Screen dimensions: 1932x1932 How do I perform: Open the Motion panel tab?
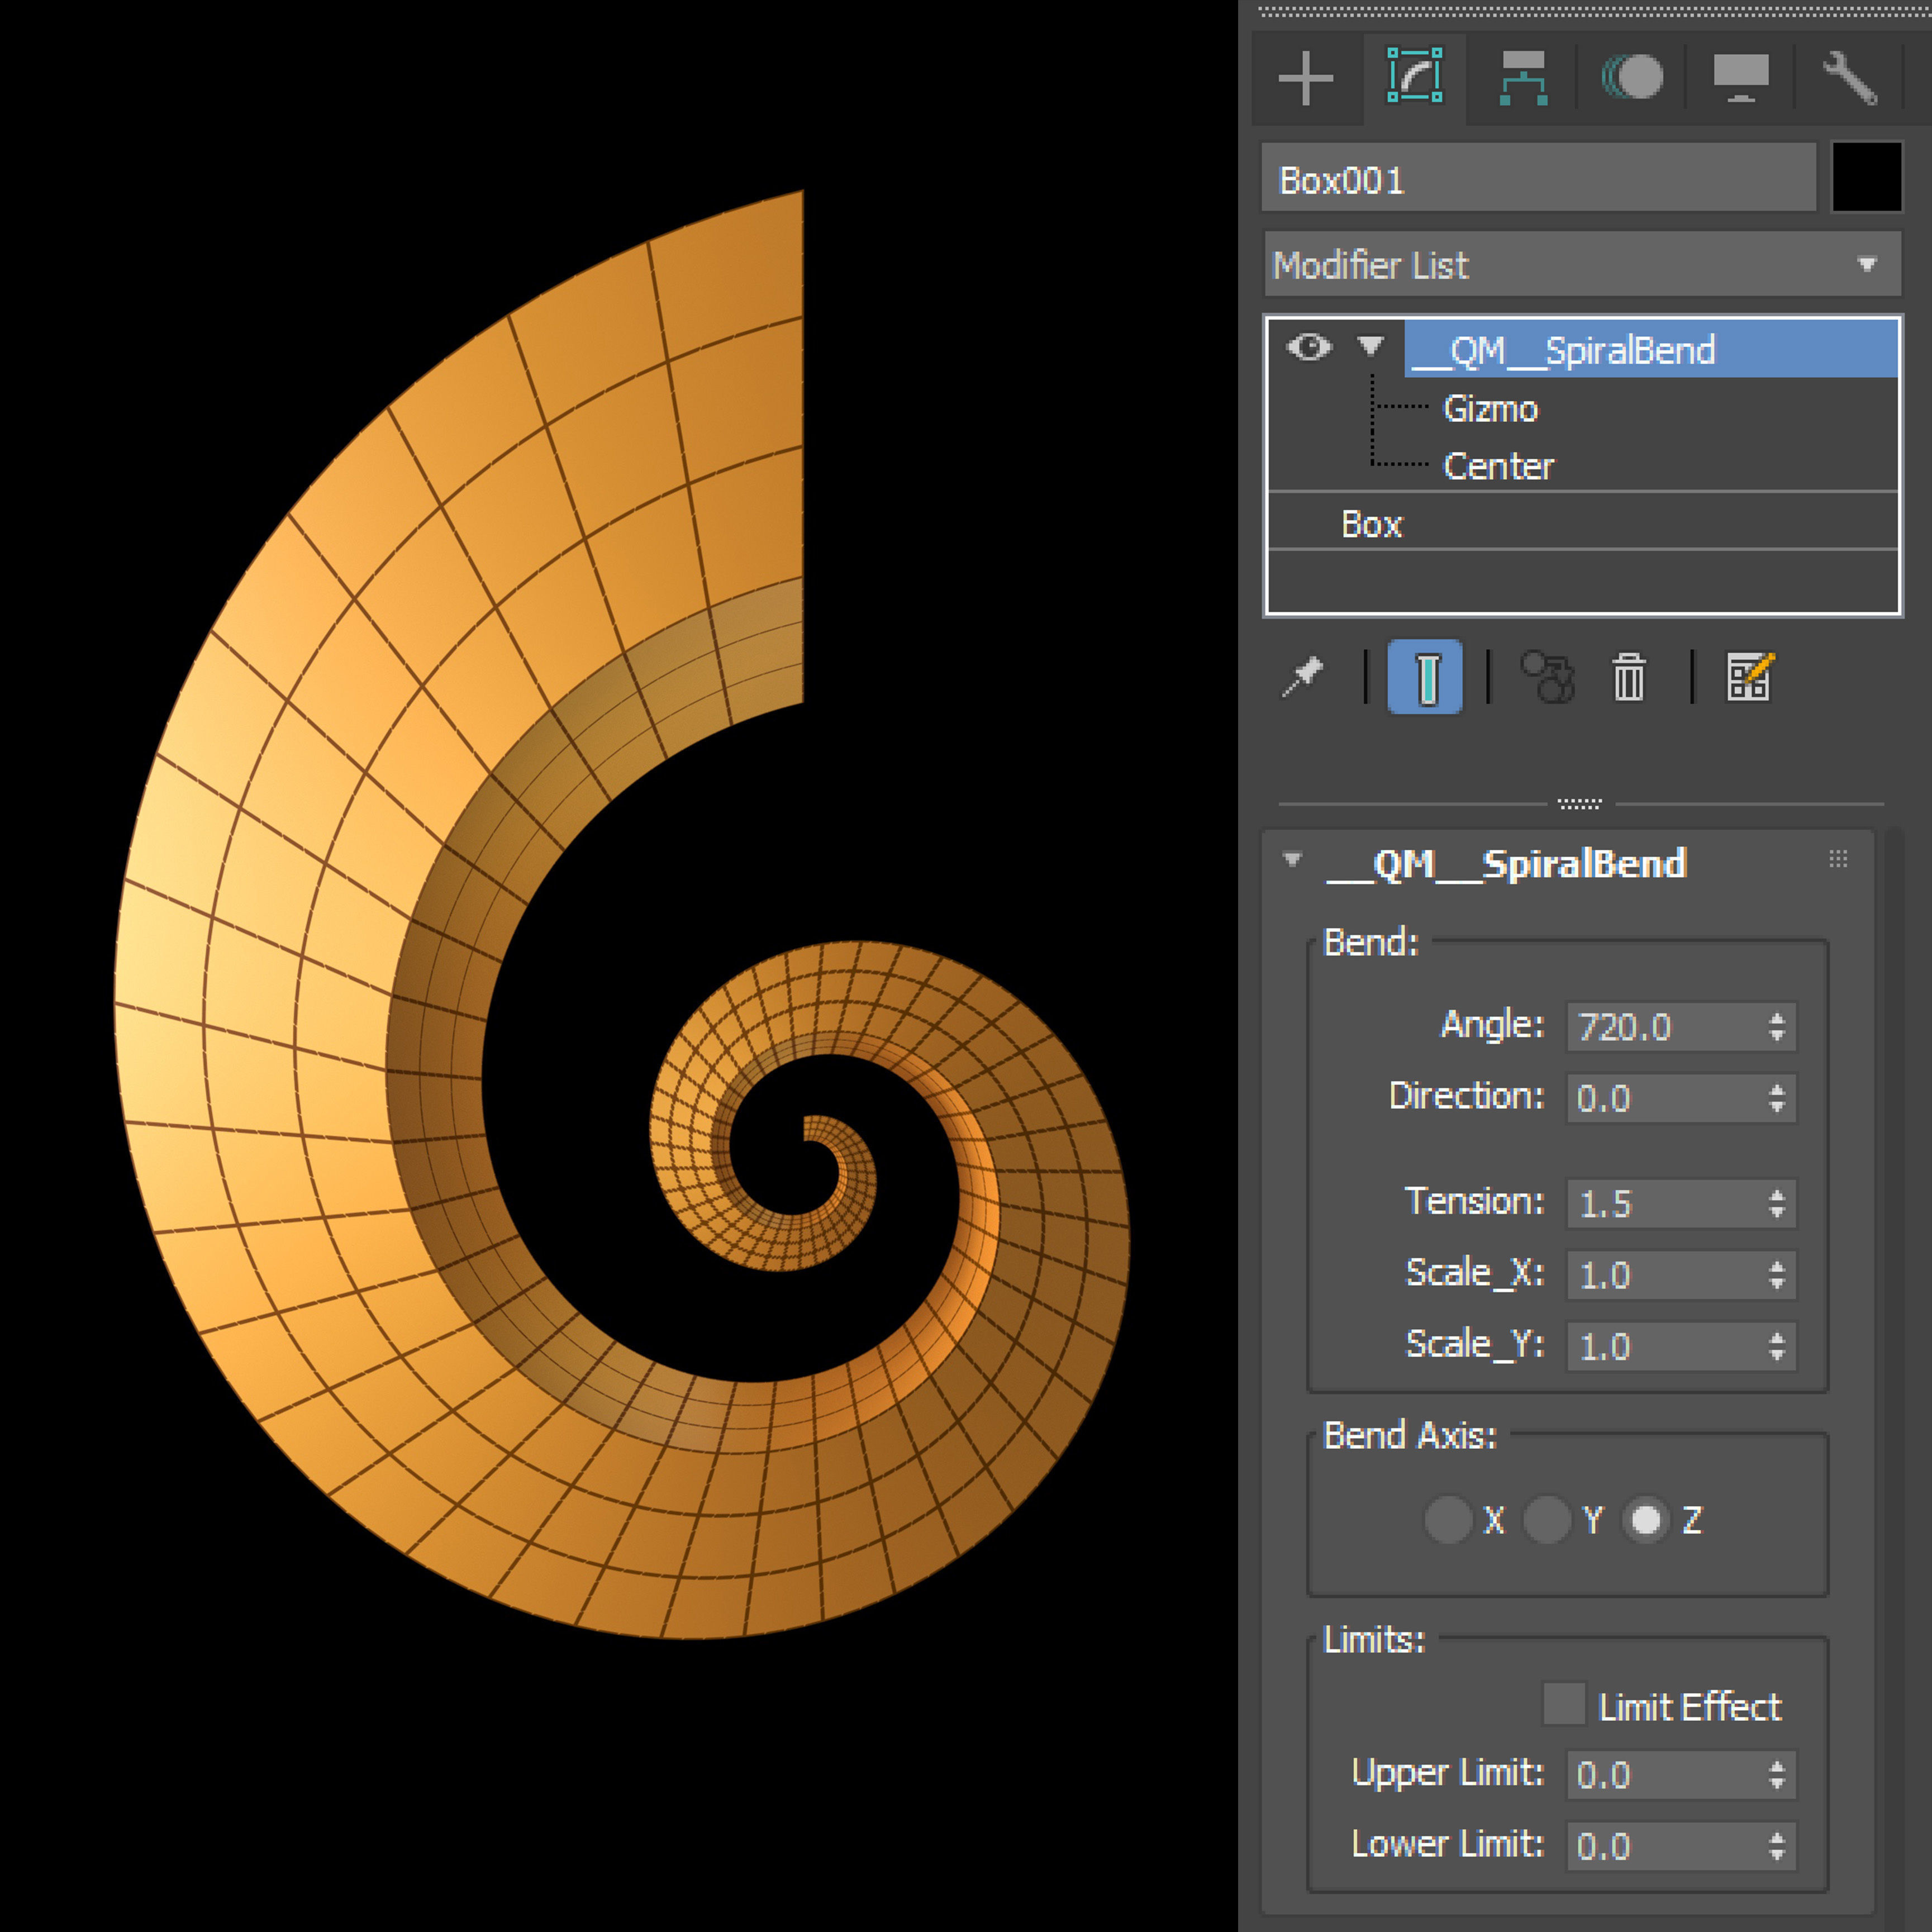[1633, 78]
